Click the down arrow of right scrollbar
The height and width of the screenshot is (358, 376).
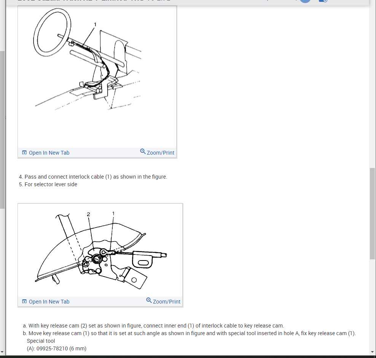point(372,352)
